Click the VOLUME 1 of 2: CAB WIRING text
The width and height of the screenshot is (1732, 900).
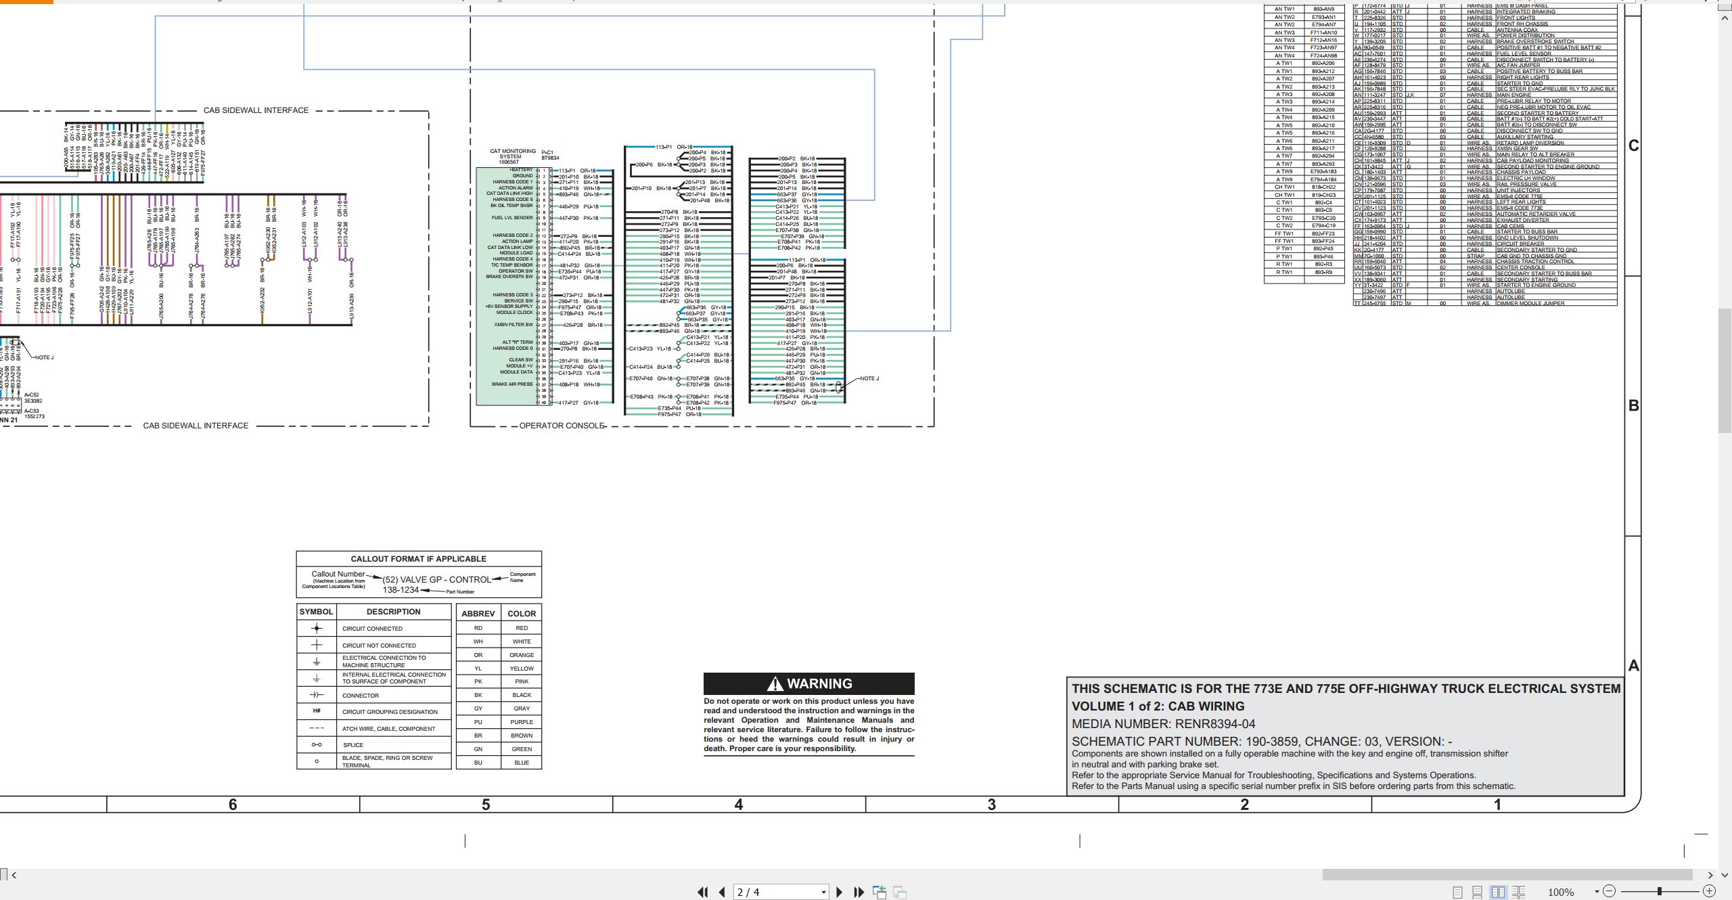coord(1158,706)
